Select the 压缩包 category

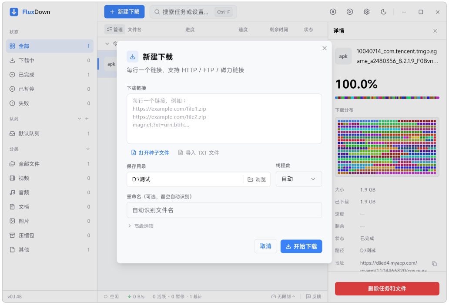tap(50, 235)
